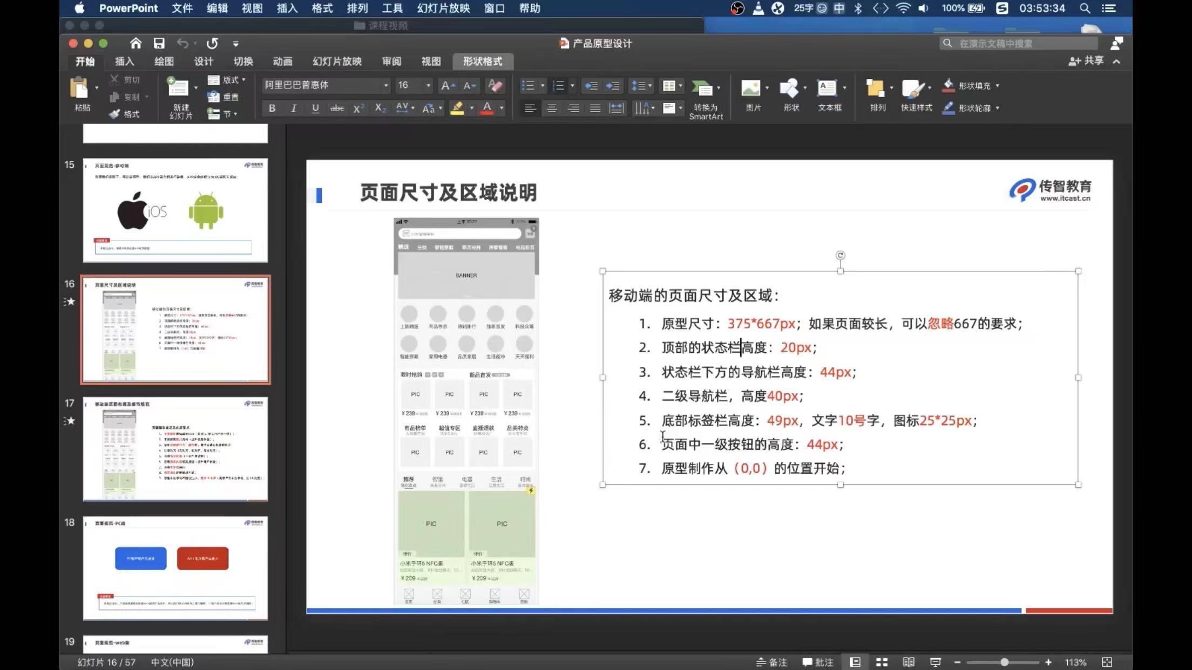Switch to the 动画 ribbon tab
Screen dimensions: 1192x670
[x=282, y=61]
